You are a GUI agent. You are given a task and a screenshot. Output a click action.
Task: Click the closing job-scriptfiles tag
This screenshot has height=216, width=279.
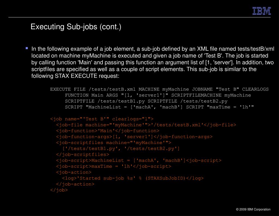pos(83,154)
